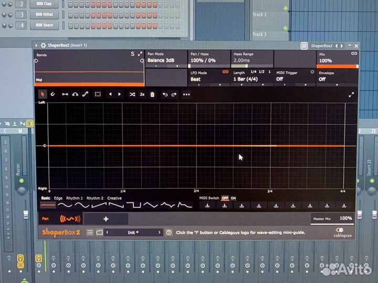Load the first sine wave preset
The width and height of the screenshot is (378, 283).
click(x=65, y=205)
